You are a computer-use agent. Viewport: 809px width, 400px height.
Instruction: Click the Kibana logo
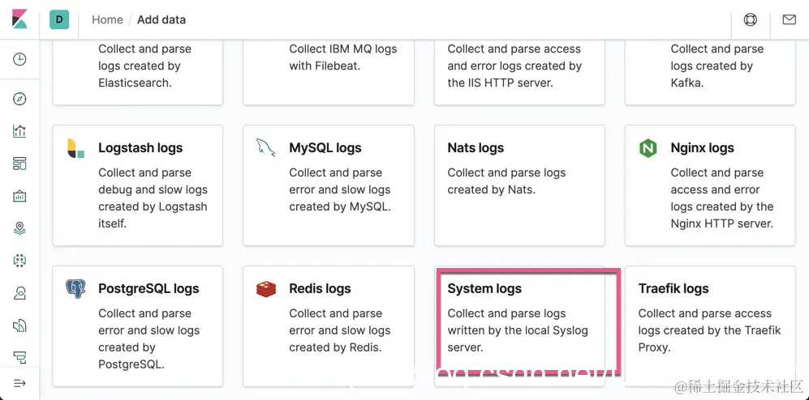tap(19, 19)
